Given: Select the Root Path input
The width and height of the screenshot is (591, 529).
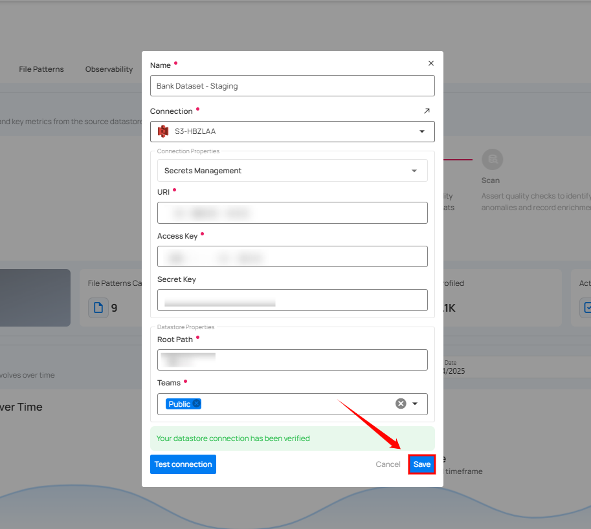Looking at the screenshot, I should 292,360.
